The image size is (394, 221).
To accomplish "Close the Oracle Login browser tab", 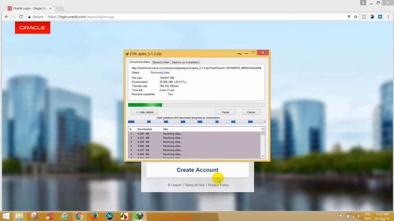I will (50, 8).
